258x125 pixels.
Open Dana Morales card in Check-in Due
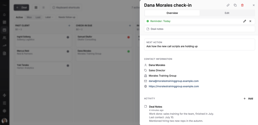(x=104, y=55)
